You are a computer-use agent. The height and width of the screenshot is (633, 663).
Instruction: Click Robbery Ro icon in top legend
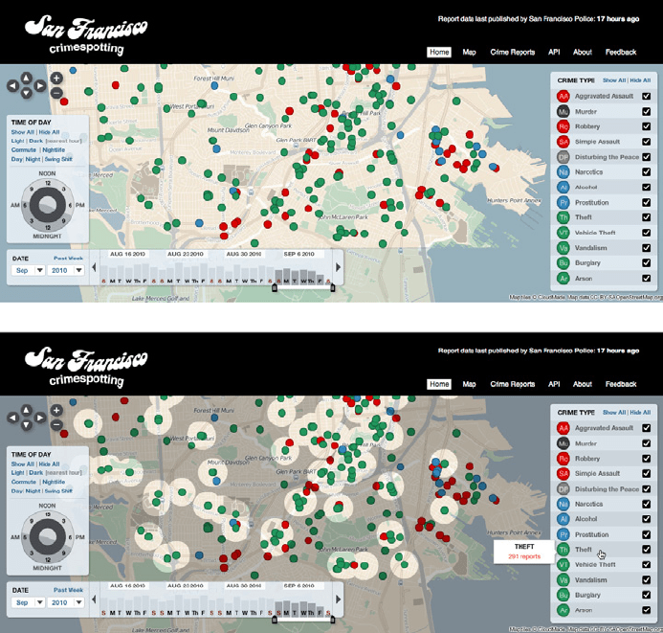coord(563,126)
